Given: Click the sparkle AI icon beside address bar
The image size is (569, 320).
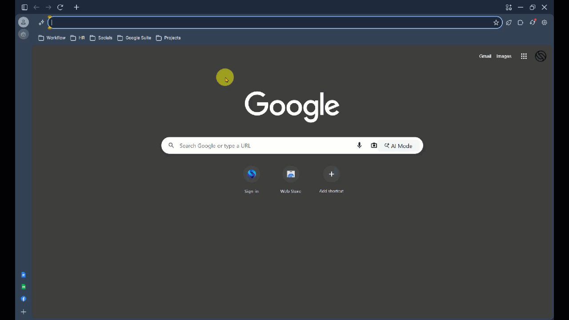Looking at the screenshot, I should (x=41, y=22).
